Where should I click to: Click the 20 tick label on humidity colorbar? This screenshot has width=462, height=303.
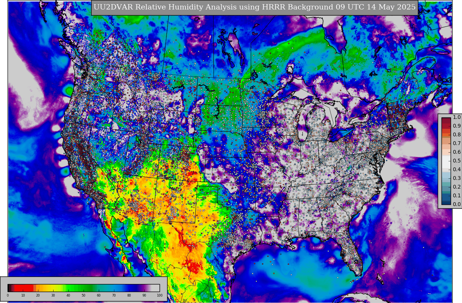click(38, 295)
